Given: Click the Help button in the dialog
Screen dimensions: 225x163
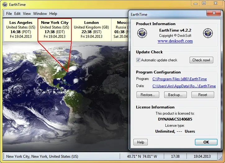Looking at the screenshot, I should (141, 142).
